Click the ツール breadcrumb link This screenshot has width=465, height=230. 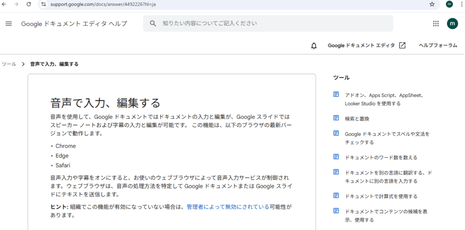click(9, 64)
